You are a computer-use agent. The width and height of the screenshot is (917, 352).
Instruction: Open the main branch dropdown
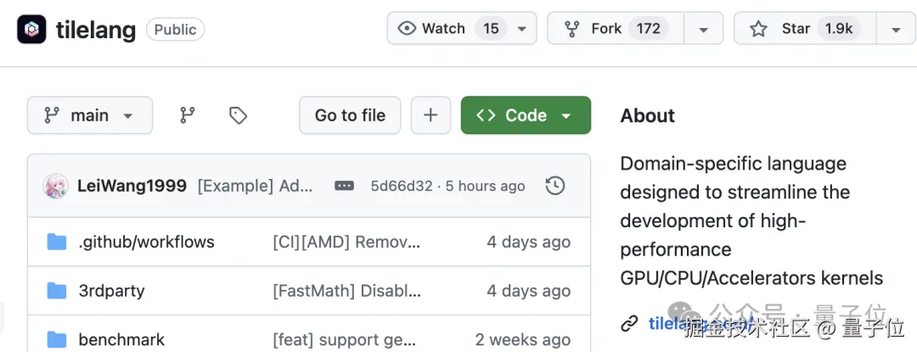click(90, 115)
